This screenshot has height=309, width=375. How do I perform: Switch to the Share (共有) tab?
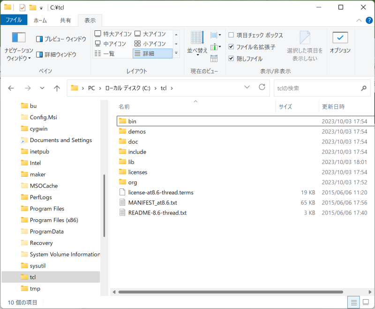[x=65, y=20]
